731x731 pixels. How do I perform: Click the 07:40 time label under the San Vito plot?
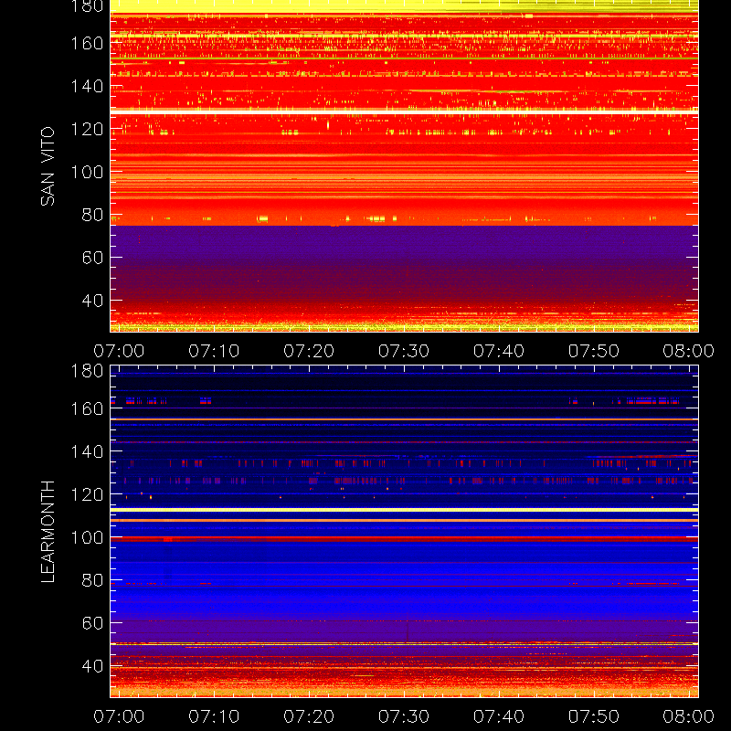499,351
